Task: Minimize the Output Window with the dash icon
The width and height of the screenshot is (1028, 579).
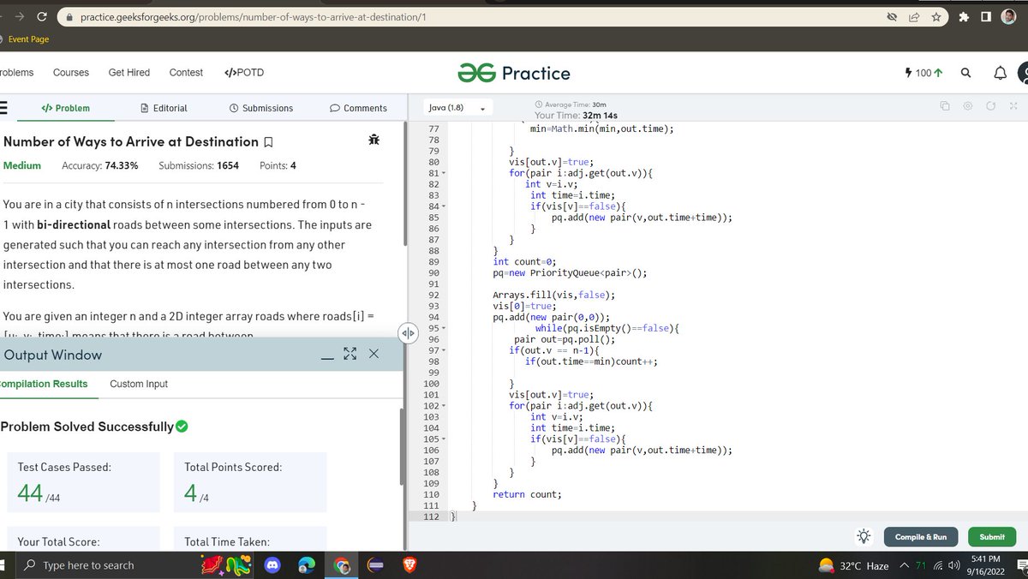Action: click(327, 359)
